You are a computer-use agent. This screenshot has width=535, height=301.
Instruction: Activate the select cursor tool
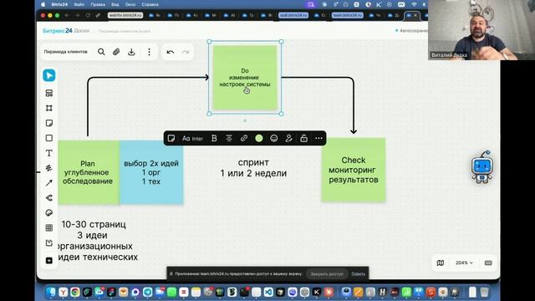(49, 75)
